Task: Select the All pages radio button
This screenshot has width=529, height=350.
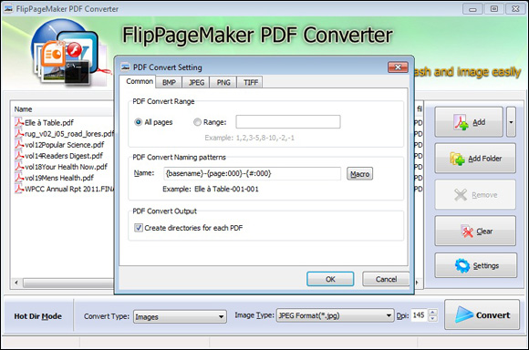Action: pos(138,122)
